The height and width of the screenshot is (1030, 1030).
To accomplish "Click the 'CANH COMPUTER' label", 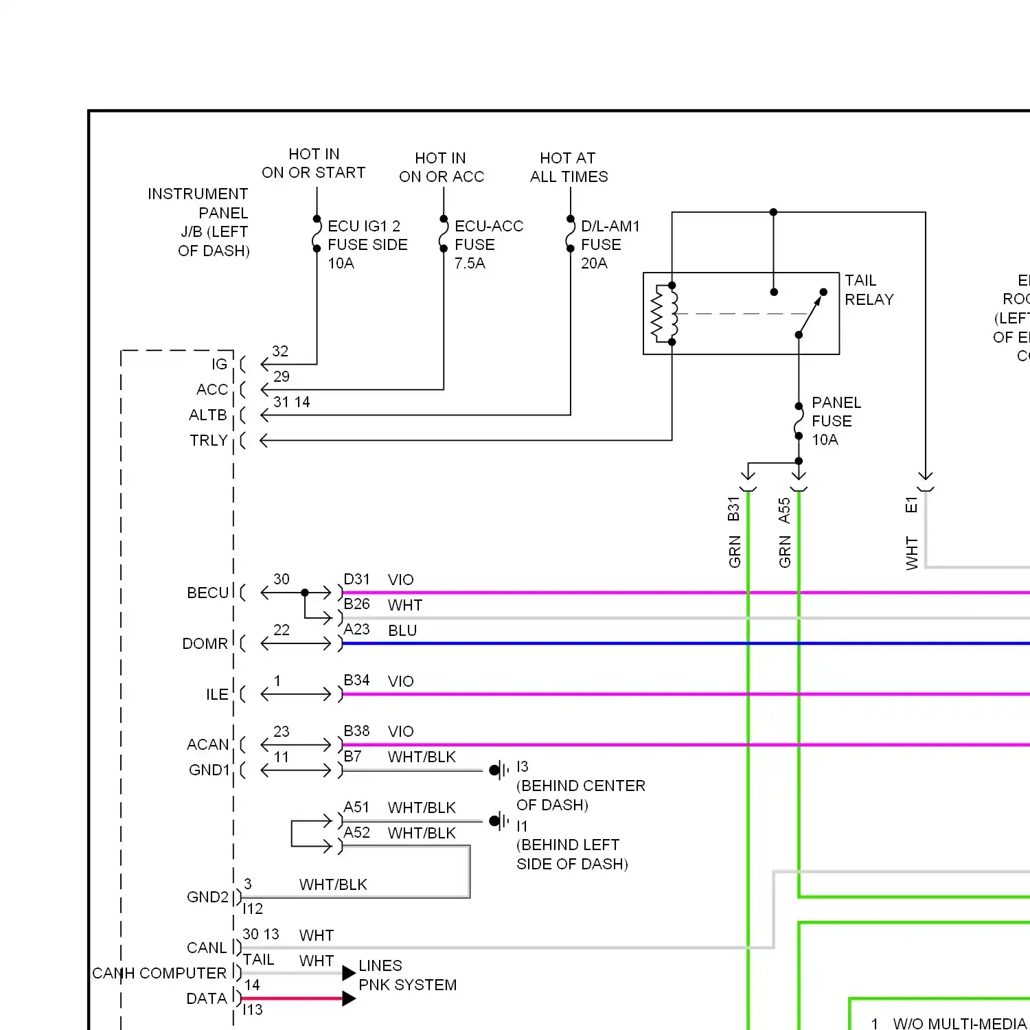I will tap(159, 973).
